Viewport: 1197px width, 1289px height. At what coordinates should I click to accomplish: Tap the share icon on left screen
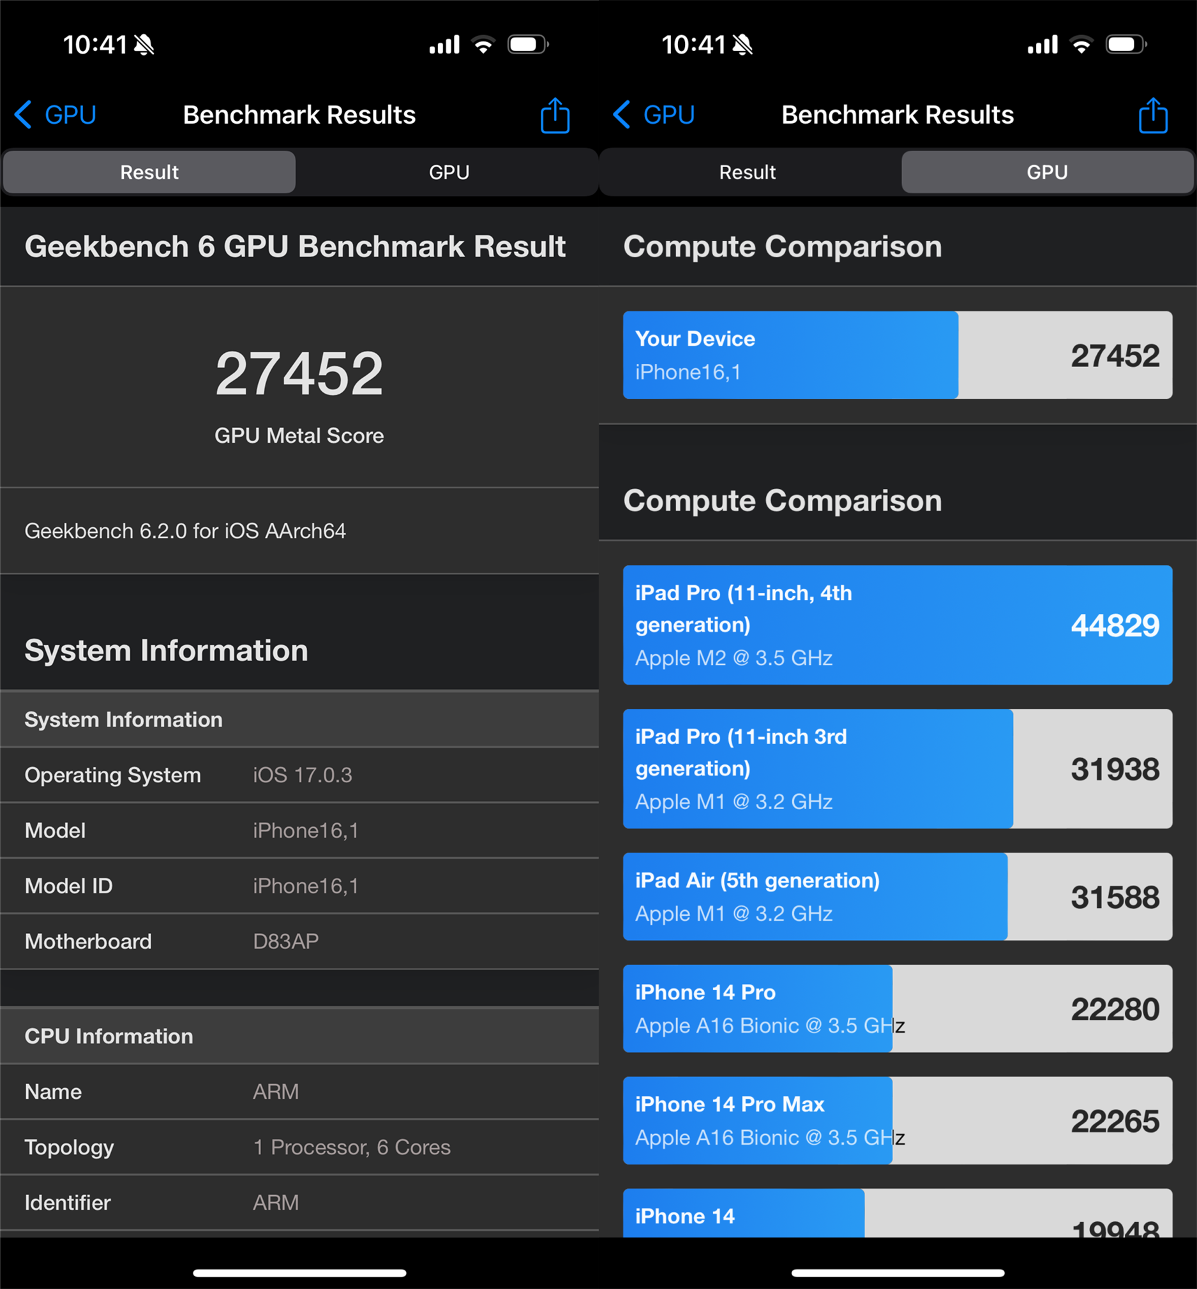(555, 115)
